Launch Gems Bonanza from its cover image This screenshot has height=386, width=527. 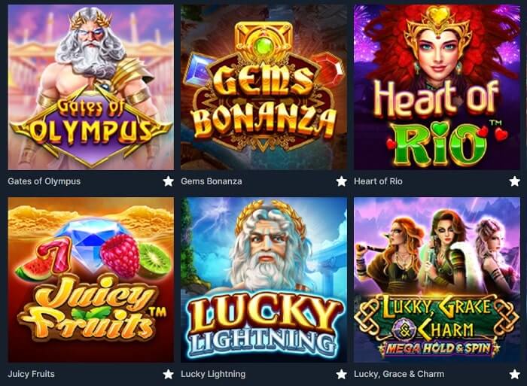tap(263, 87)
